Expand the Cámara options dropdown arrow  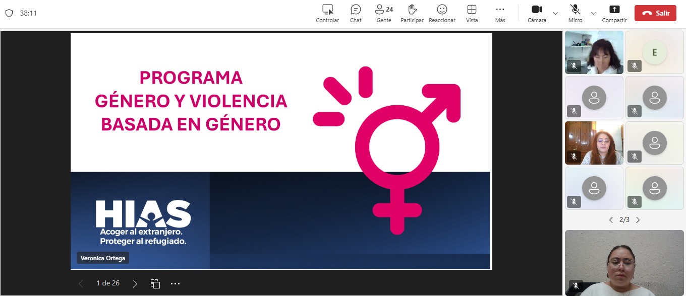point(555,13)
